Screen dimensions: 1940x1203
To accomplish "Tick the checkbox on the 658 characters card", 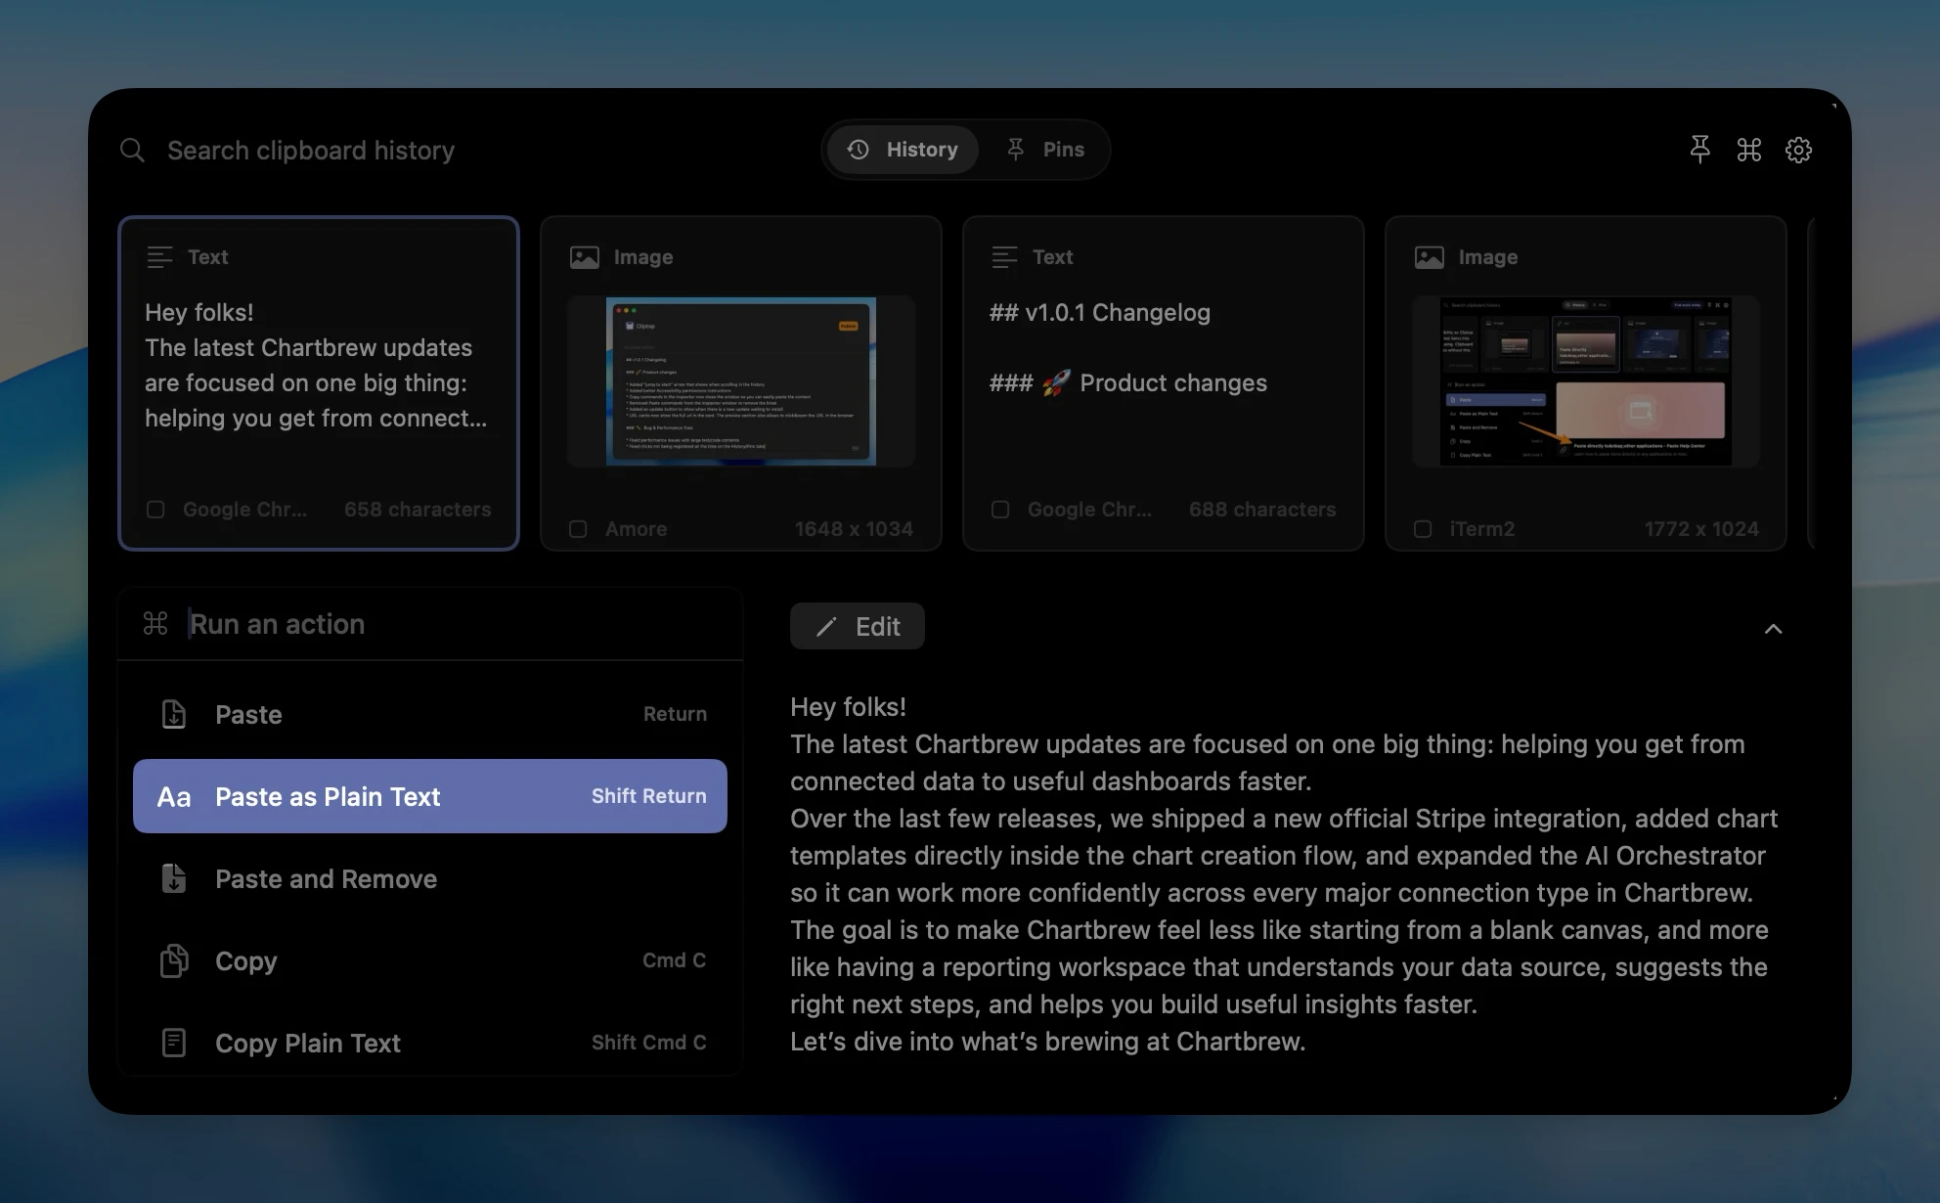I will (x=155, y=510).
